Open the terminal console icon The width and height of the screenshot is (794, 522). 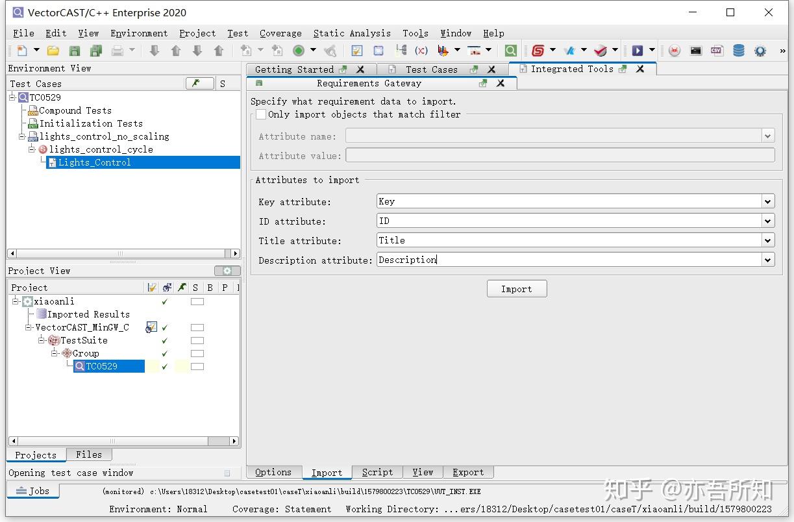pos(696,51)
